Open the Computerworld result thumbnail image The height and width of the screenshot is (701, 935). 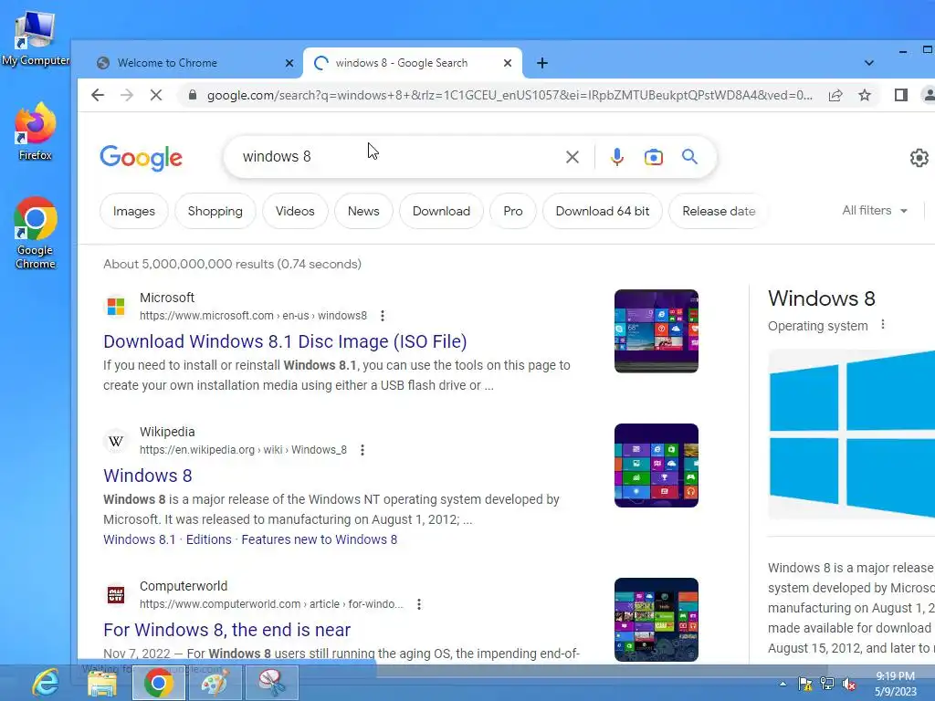click(x=656, y=620)
